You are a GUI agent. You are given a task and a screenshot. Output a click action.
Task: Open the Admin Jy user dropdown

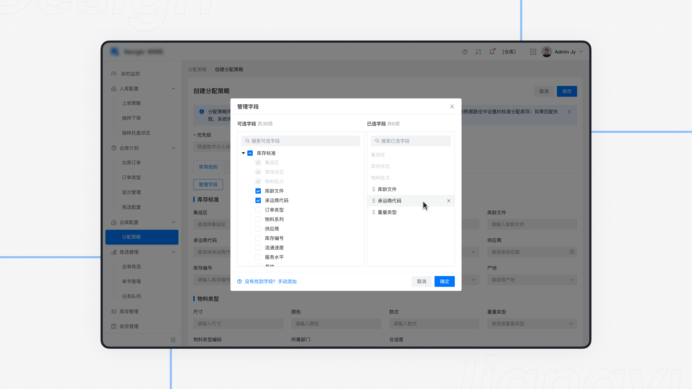pyautogui.click(x=567, y=52)
